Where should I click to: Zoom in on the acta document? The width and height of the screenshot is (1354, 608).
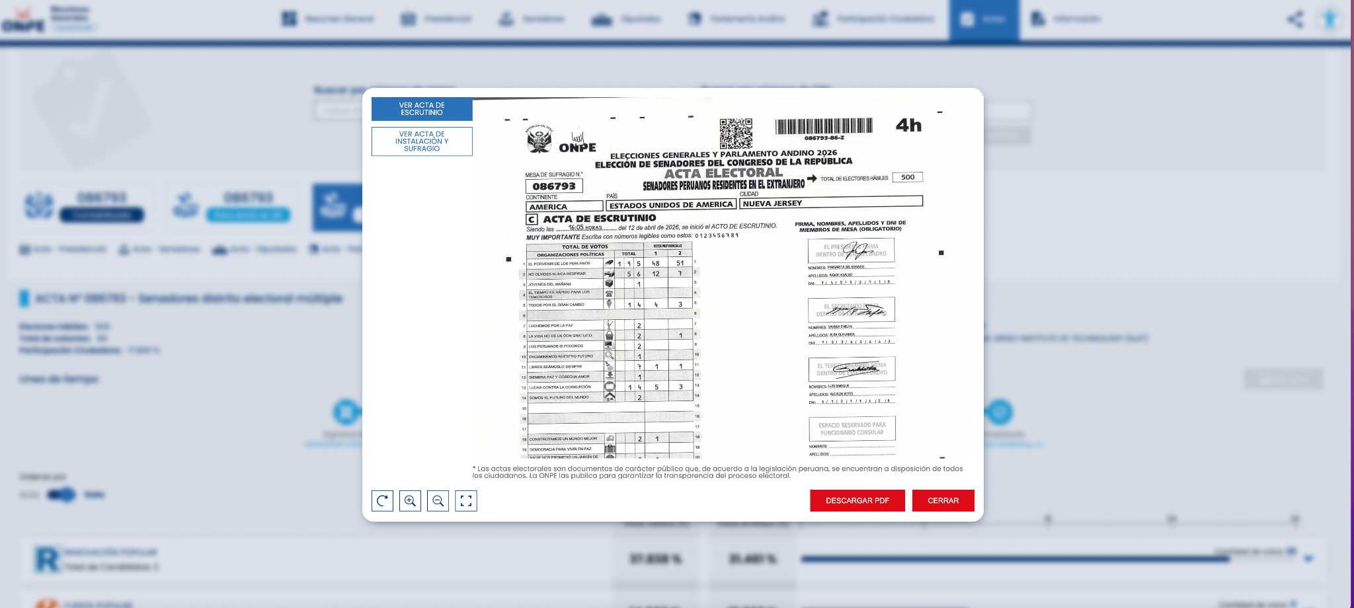[x=410, y=501]
